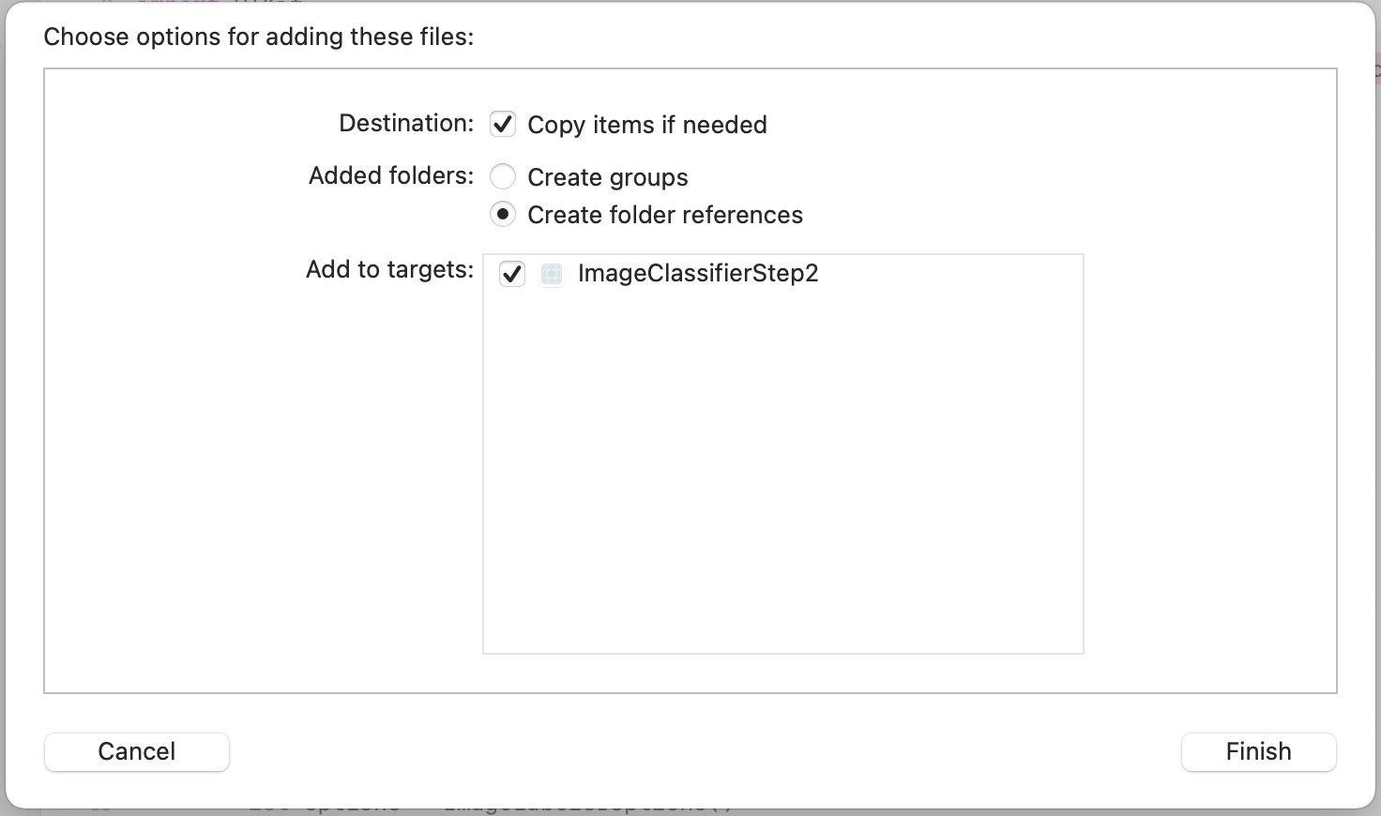Click blank dialog space between Cancel and Finish
The width and height of the screenshot is (1381, 816).
pos(704,752)
